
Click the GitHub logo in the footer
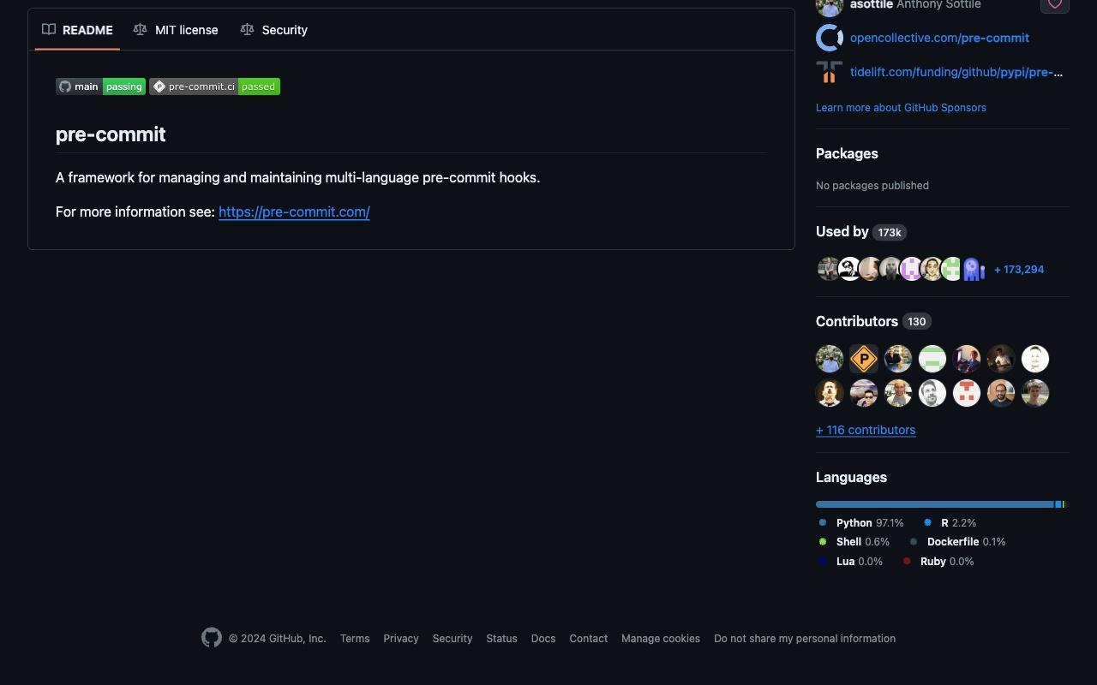coord(212,638)
